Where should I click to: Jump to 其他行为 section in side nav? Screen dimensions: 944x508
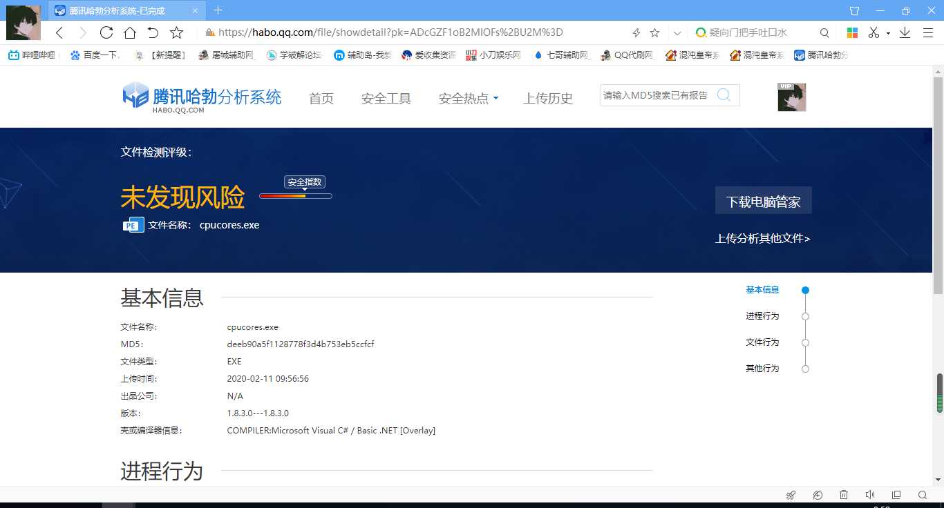(x=762, y=369)
